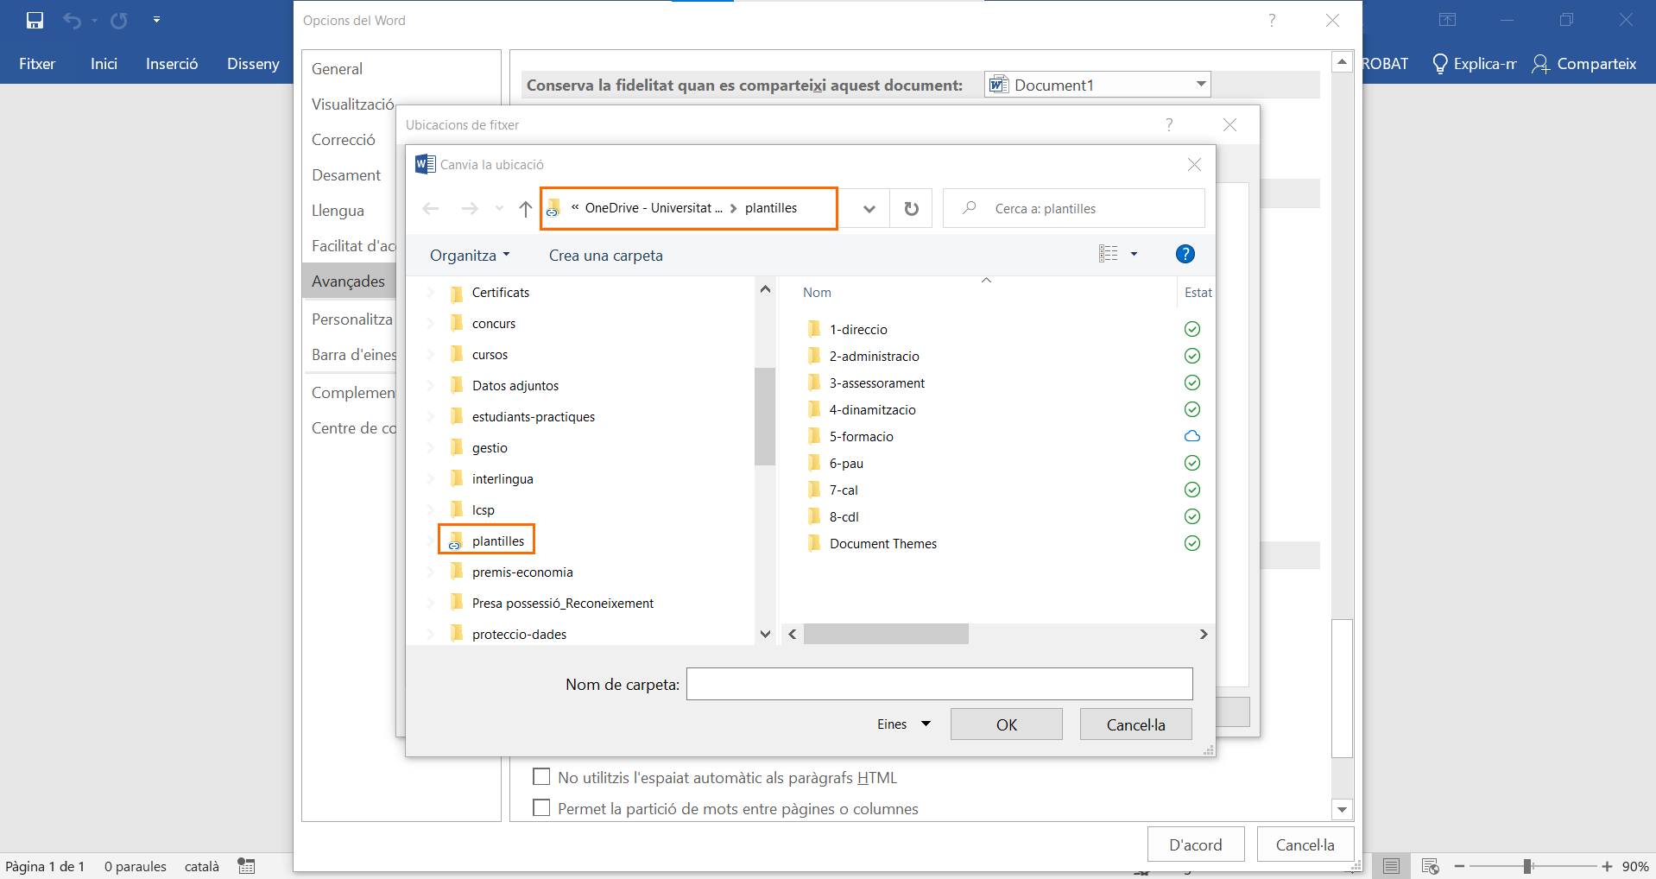
Task: Expand the Organitza menu
Action: 470,256
